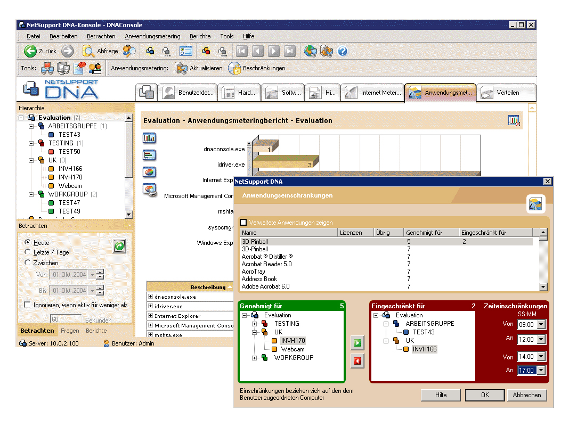Viewport: 577px width, 427px height.
Task: Expand Internet Explorer row in Beschreibung list
Action: [150, 315]
